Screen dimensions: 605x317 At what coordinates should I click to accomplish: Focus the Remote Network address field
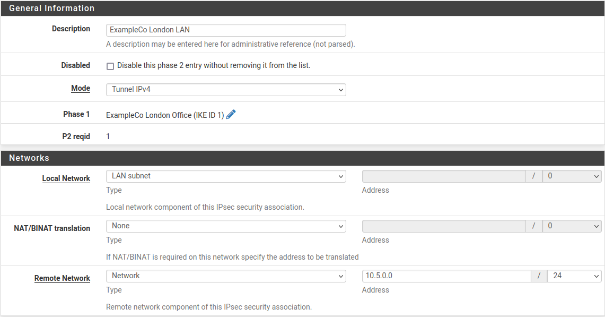(446, 276)
